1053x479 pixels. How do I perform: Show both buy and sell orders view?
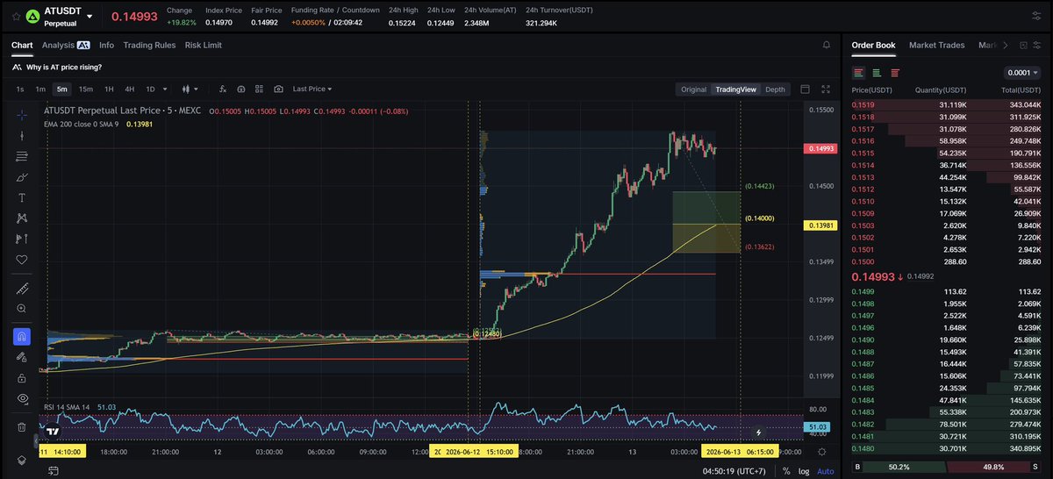click(x=858, y=73)
